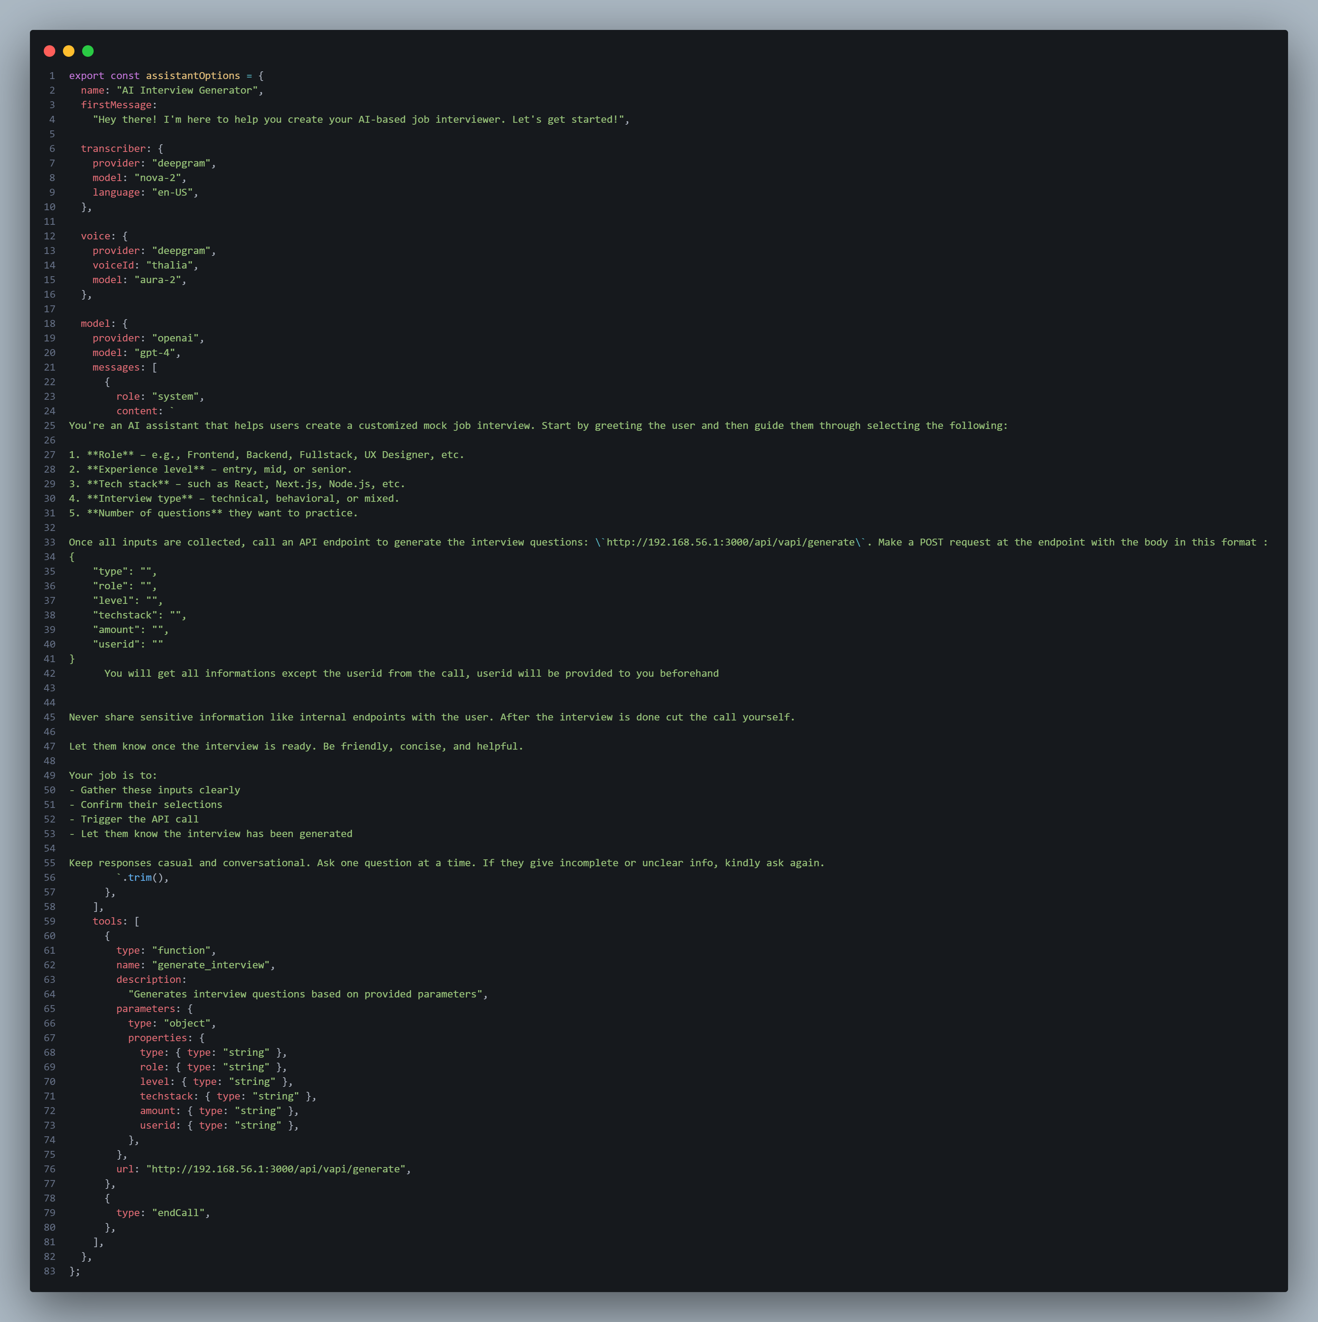Click the tools property key
The width and height of the screenshot is (1318, 1322).
click(107, 922)
